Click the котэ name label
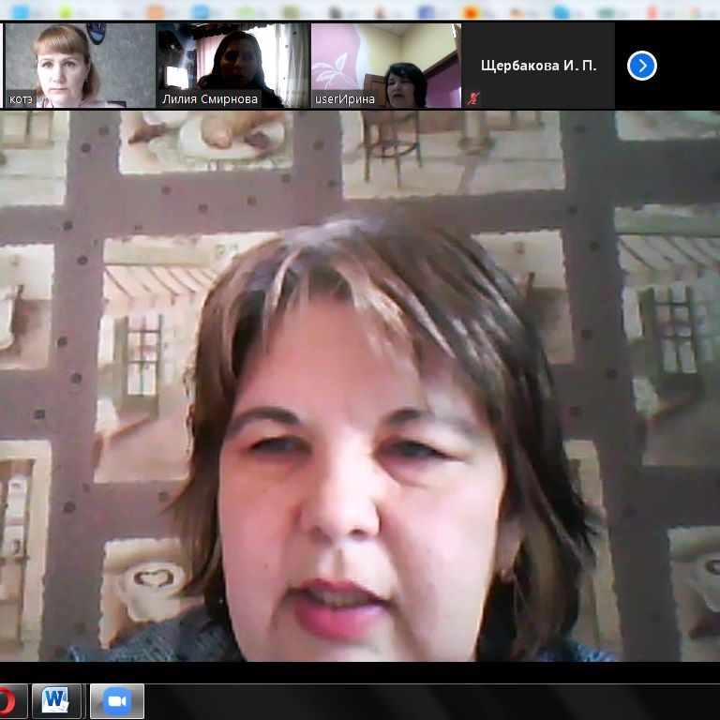The width and height of the screenshot is (720, 720). 21,99
